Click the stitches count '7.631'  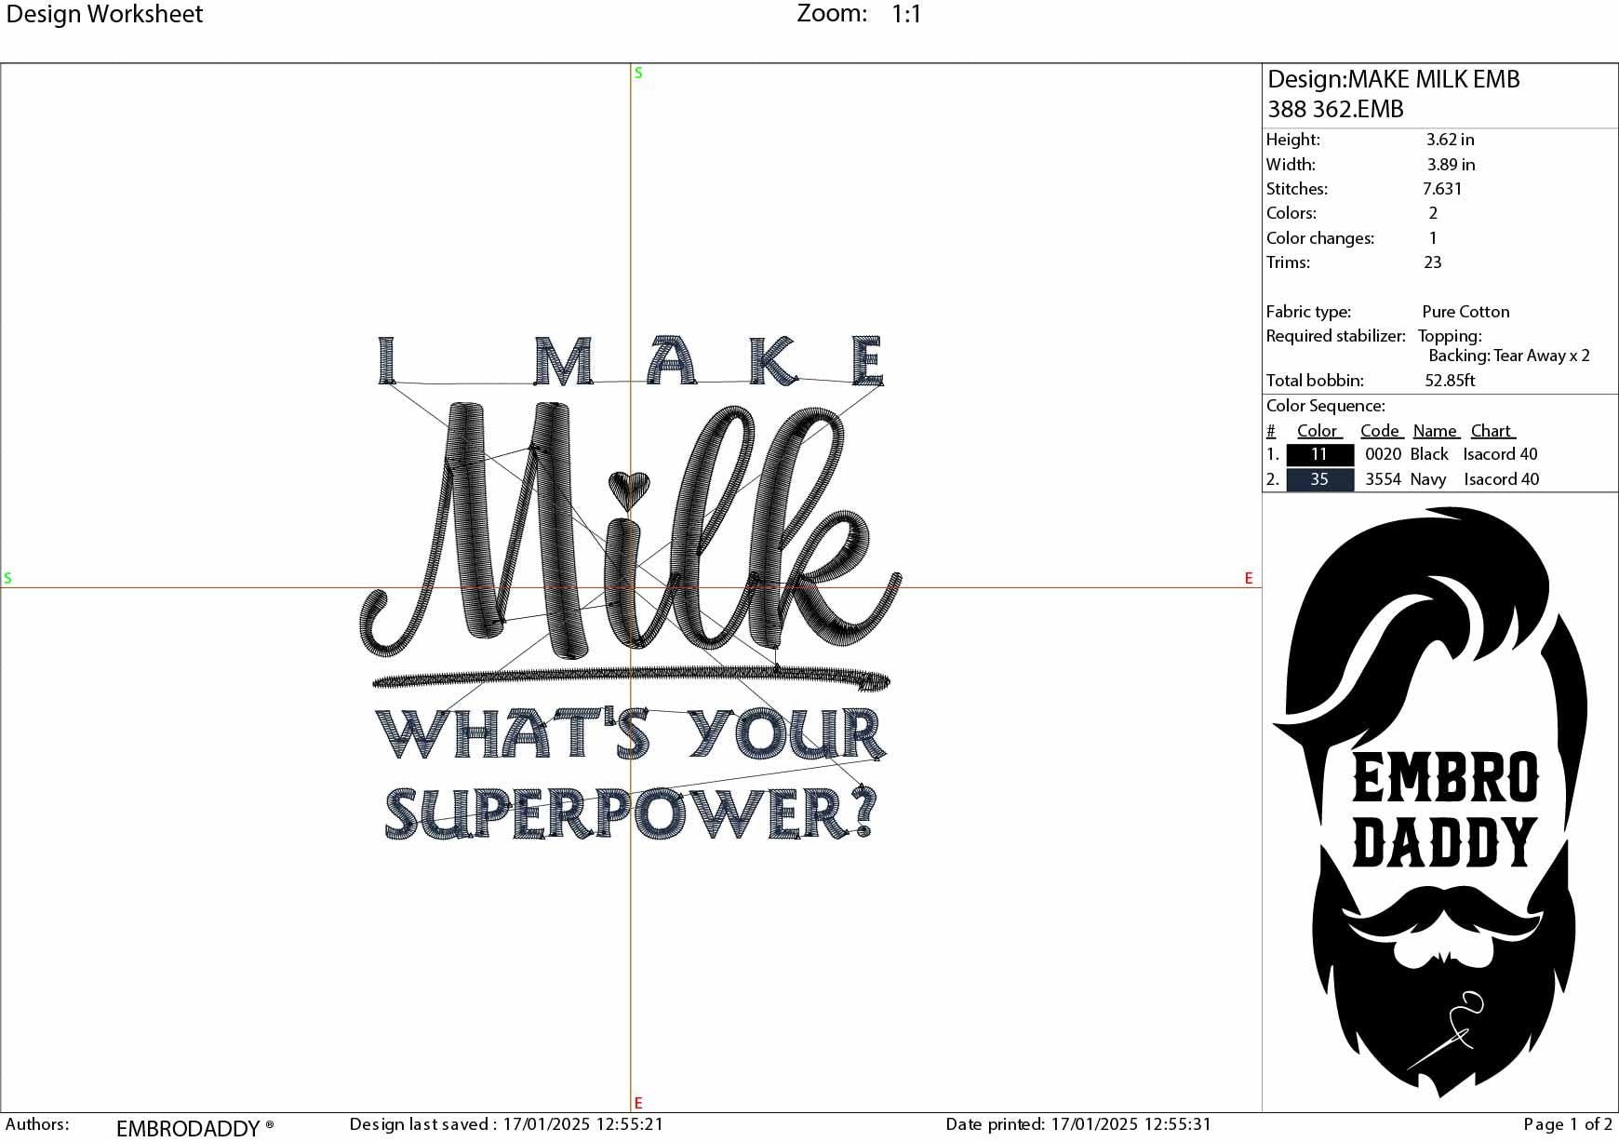pyautogui.click(x=1442, y=189)
